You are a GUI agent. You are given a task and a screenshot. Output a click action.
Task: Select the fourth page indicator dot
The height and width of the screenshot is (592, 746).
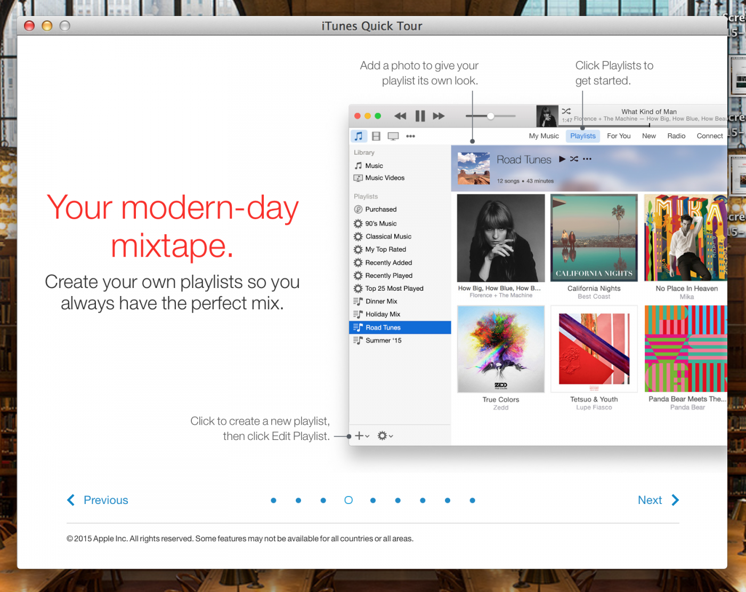348,500
